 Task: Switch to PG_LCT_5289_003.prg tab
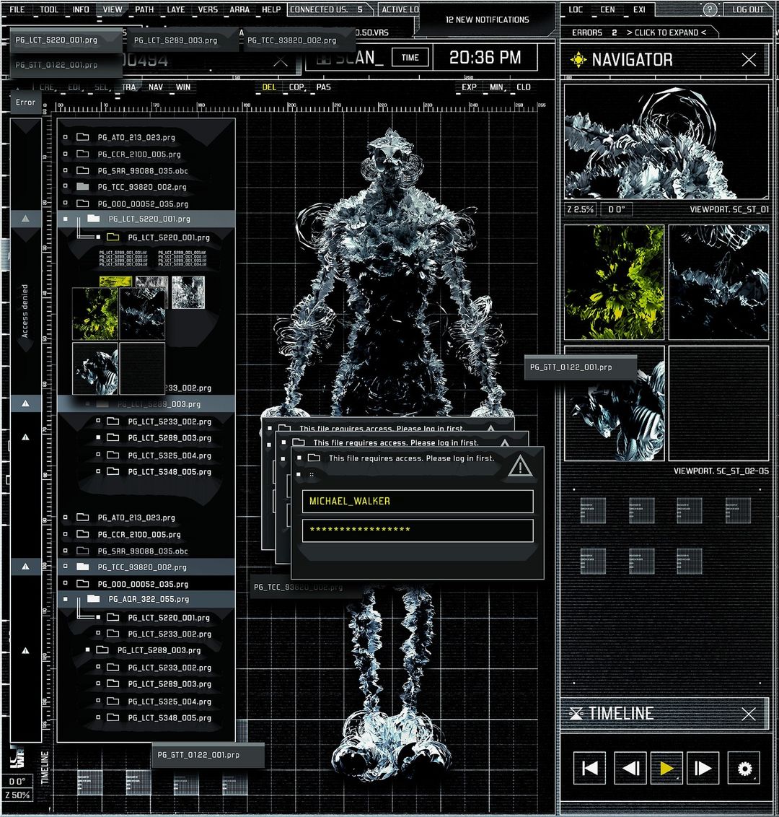click(175, 40)
